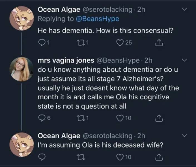Expand the options chevron on the BeansHype tweet

click(184, 60)
